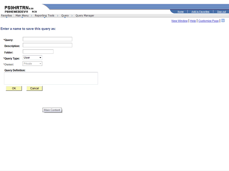Click the Sign out link
Viewport: 229px width, 171px height.
221,12
